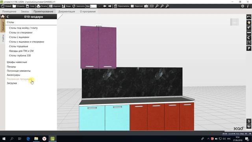Click the undo curved arrow in right toolbar
This screenshot has width=252, height=142.
(x=249, y=17)
